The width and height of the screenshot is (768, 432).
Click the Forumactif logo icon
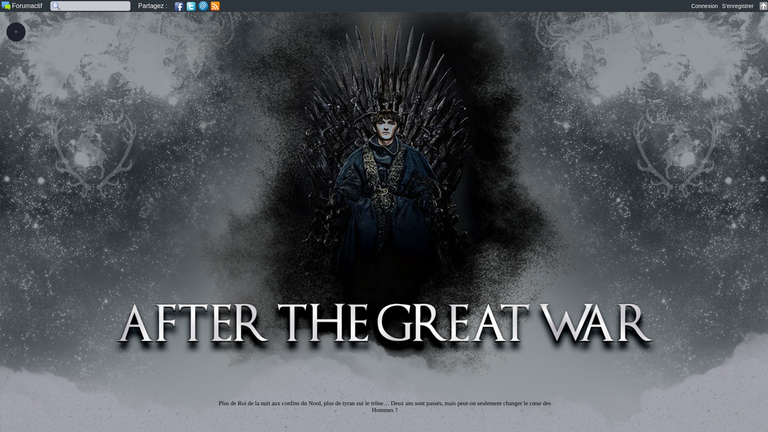click(x=6, y=6)
